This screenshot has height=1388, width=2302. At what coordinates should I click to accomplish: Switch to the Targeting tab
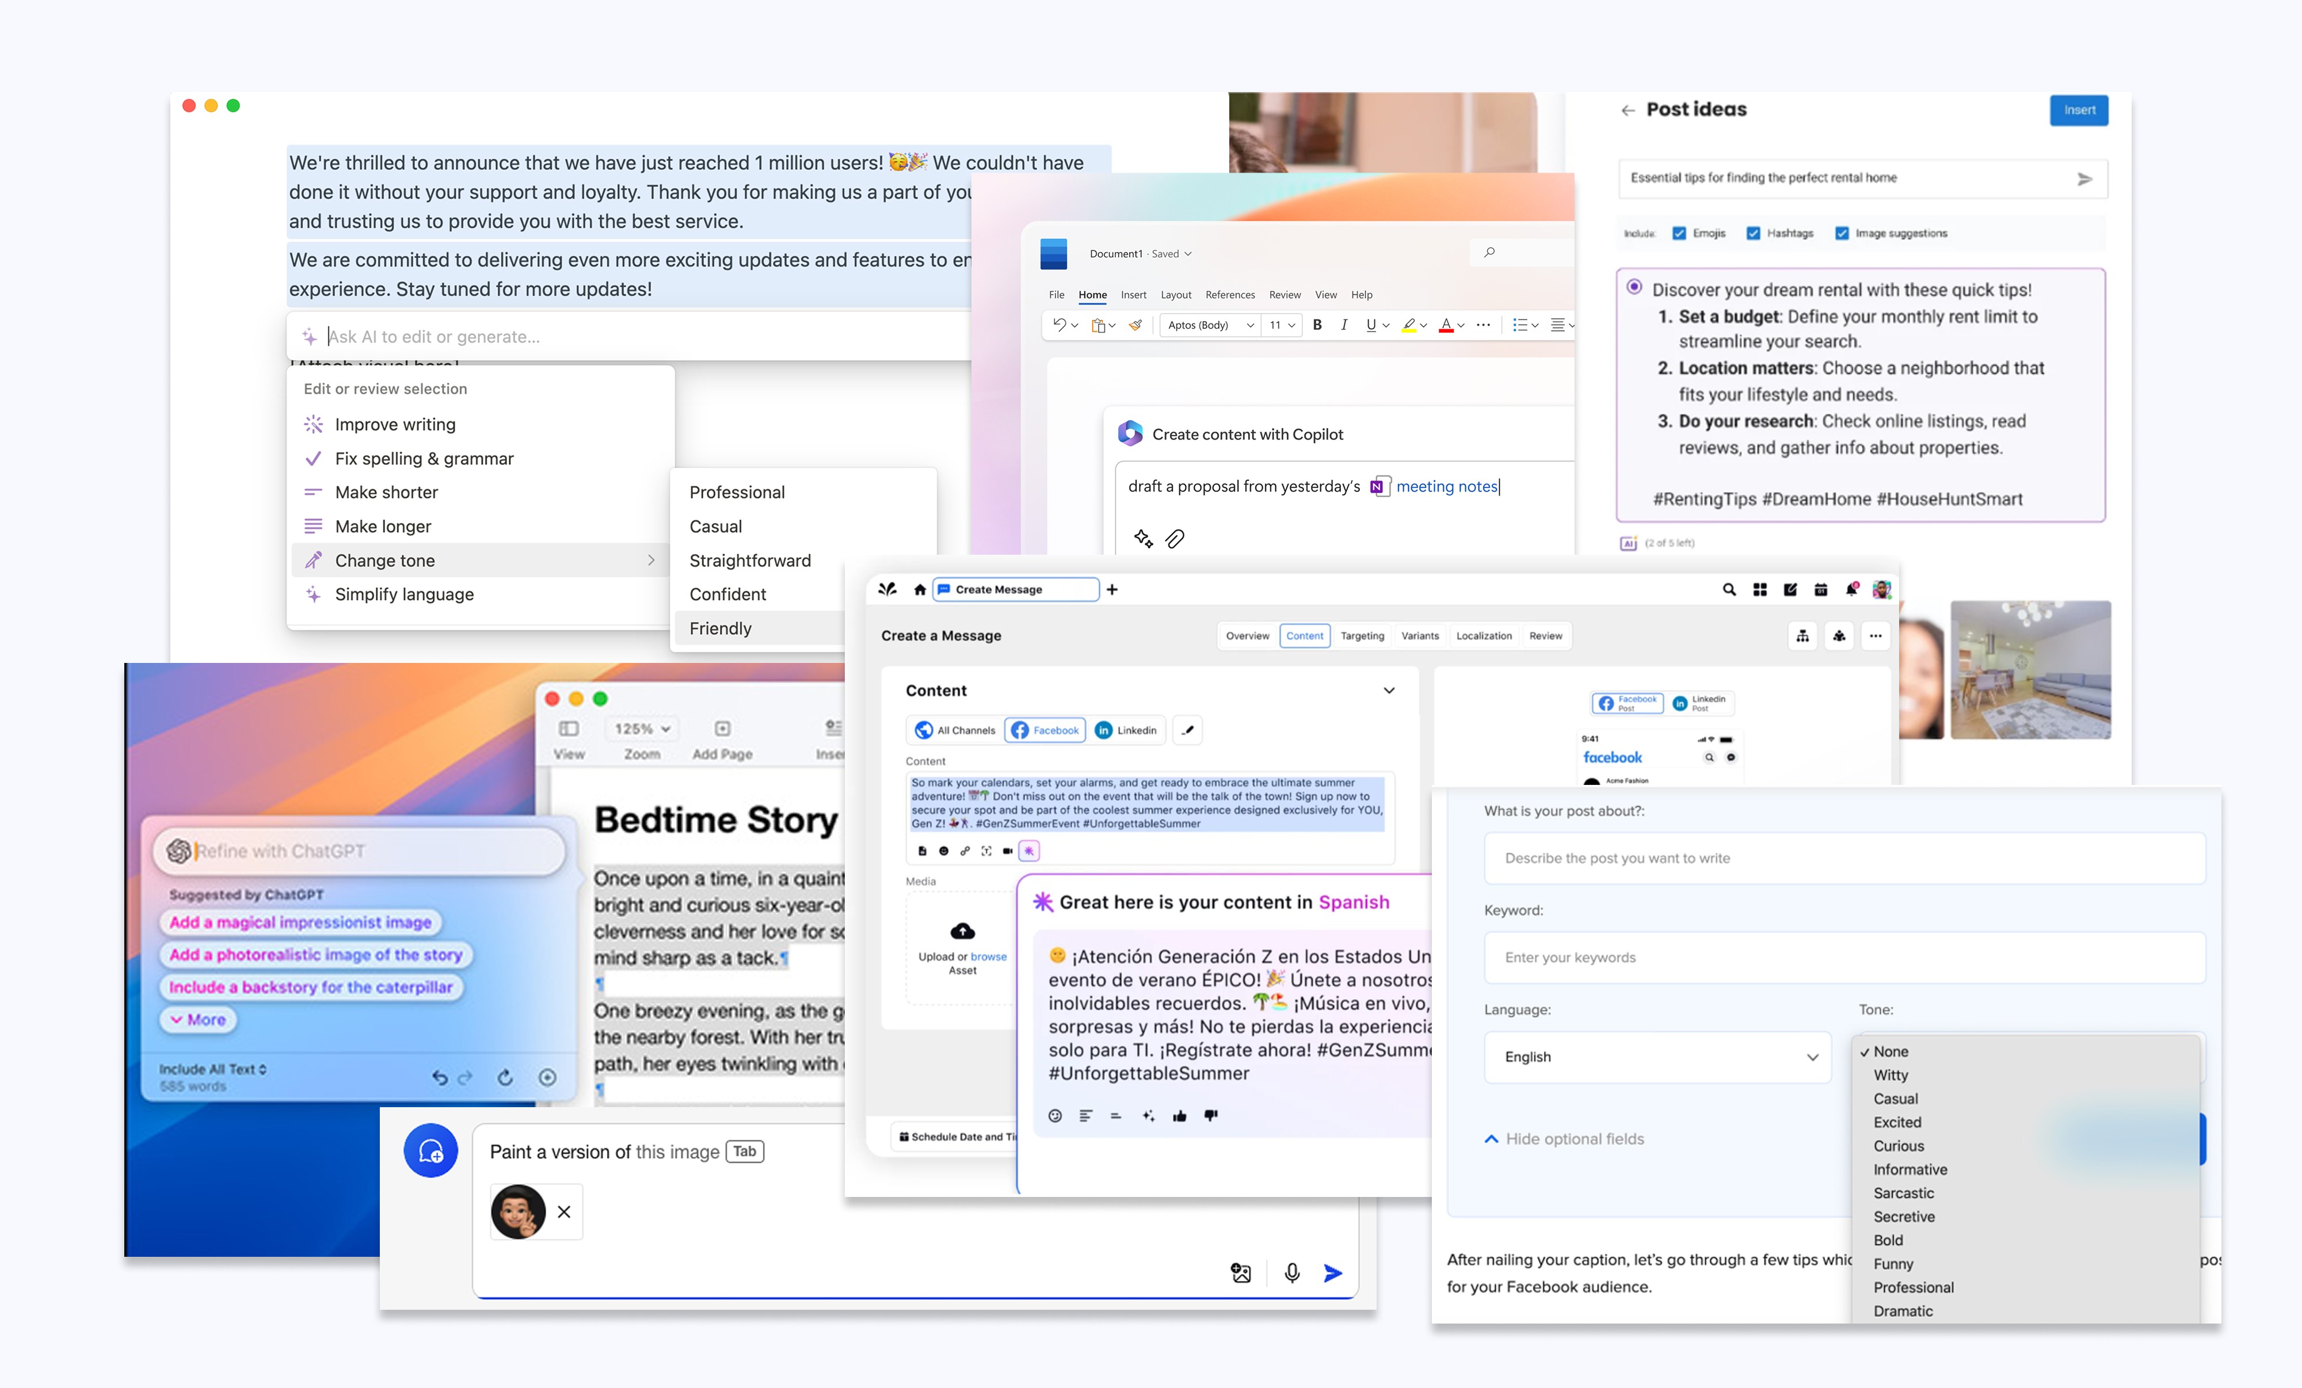(1362, 636)
